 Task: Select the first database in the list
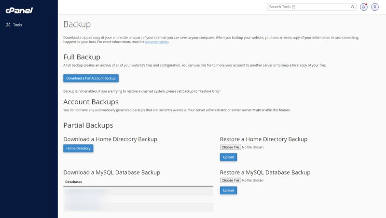coord(87,191)
